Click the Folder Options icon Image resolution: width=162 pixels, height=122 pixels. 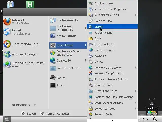[x=91, y=33]
